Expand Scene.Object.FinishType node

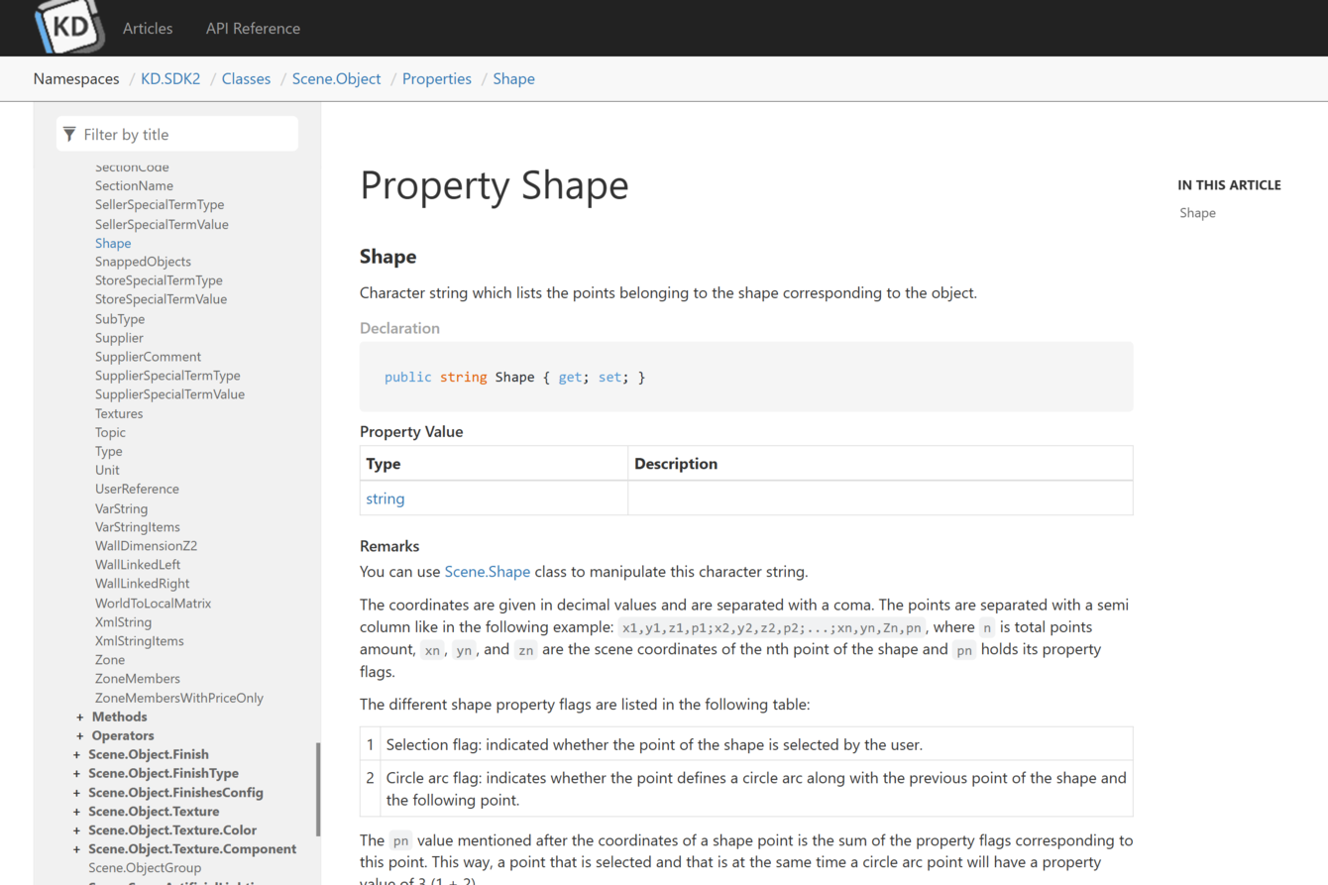(76, 773)
